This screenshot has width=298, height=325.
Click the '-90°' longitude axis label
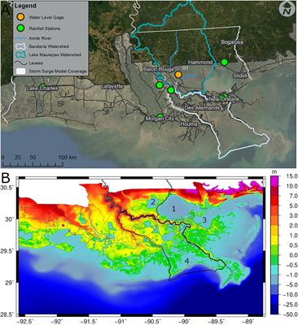click(185, 321)
